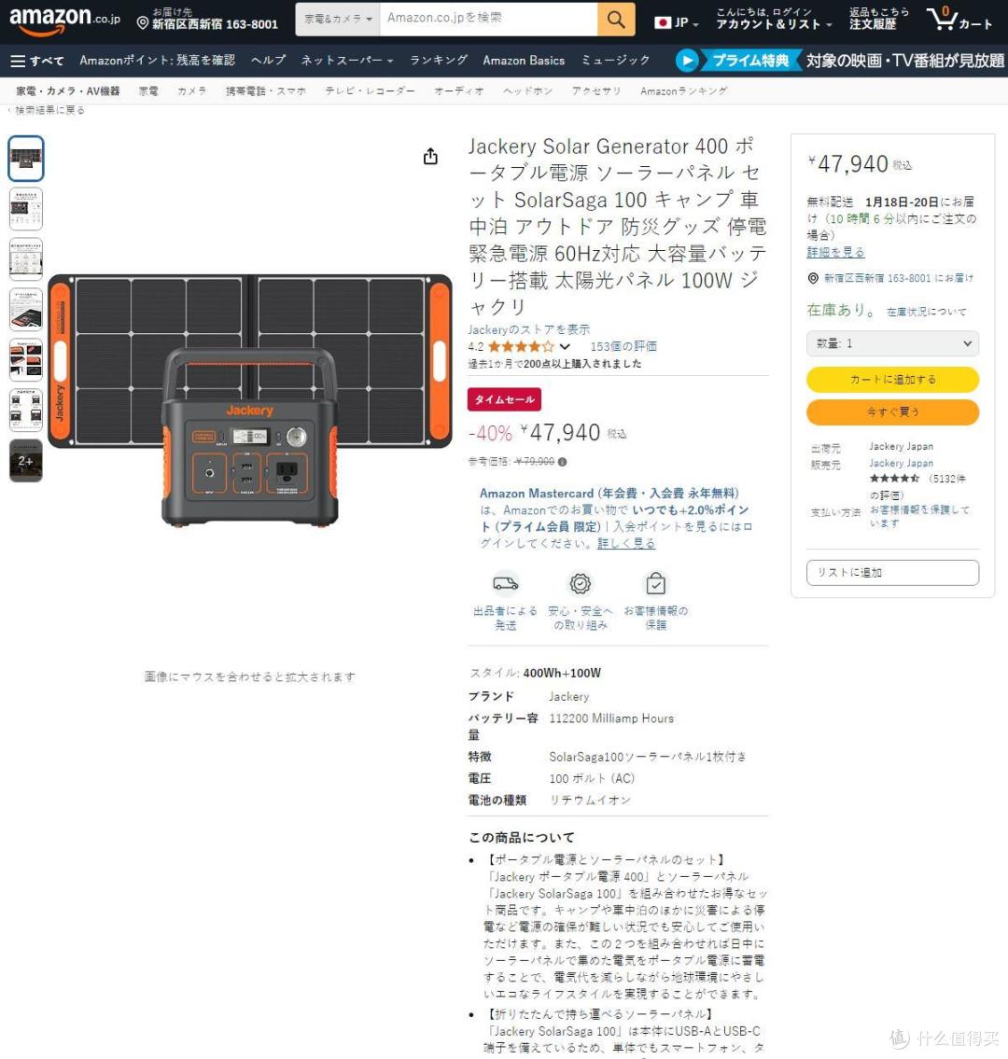Click 詳細を見る delivery details link
This screenshot has height=1059, width=1008.
(835, 252)
